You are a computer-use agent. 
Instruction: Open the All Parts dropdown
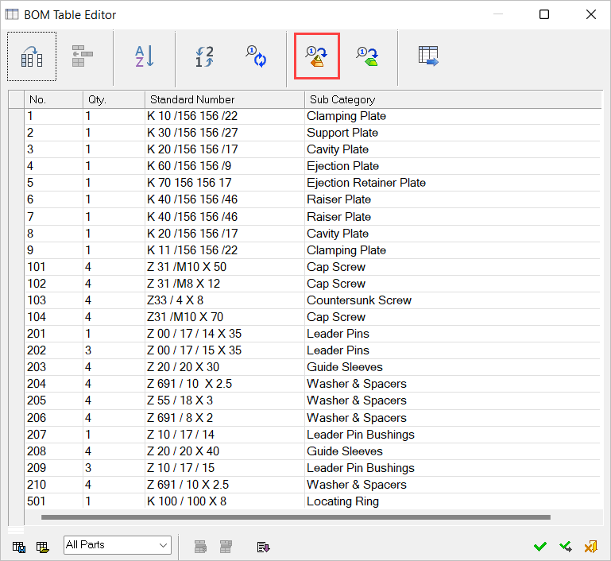[117, 545]
